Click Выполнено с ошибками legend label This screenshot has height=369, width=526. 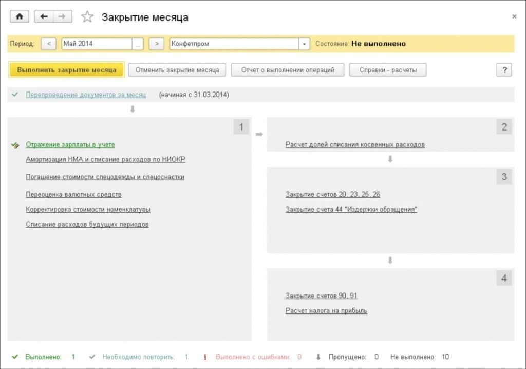(x=253, y=357)
